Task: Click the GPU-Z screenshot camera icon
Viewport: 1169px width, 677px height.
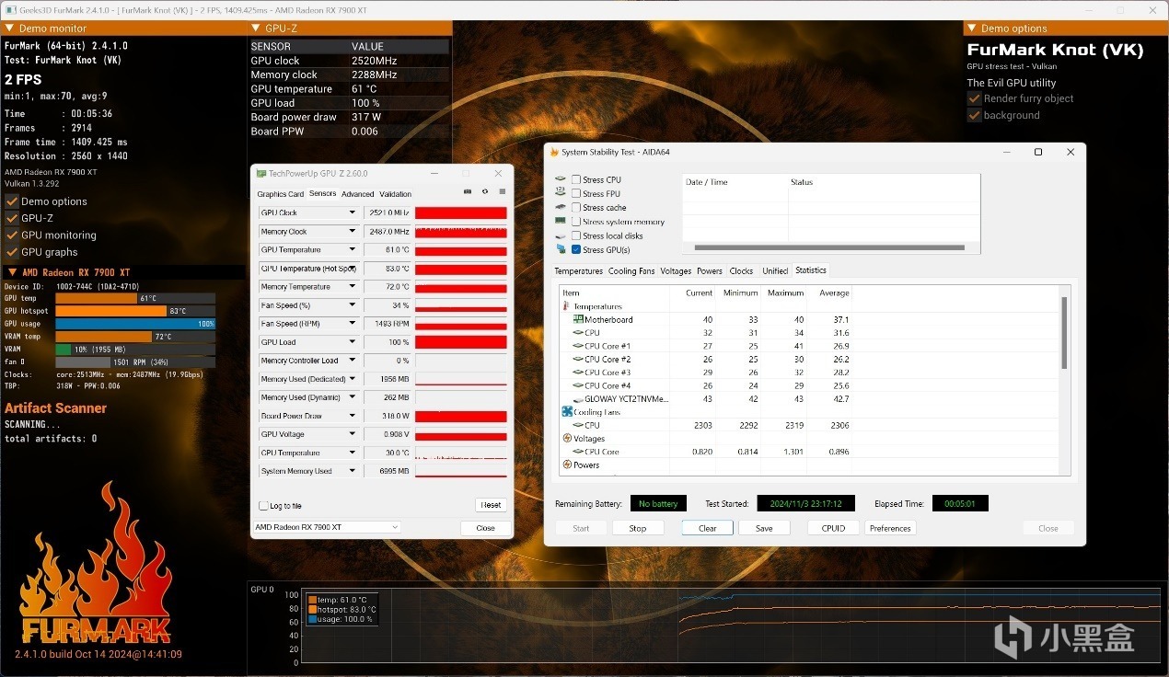Action: point(468,191)
